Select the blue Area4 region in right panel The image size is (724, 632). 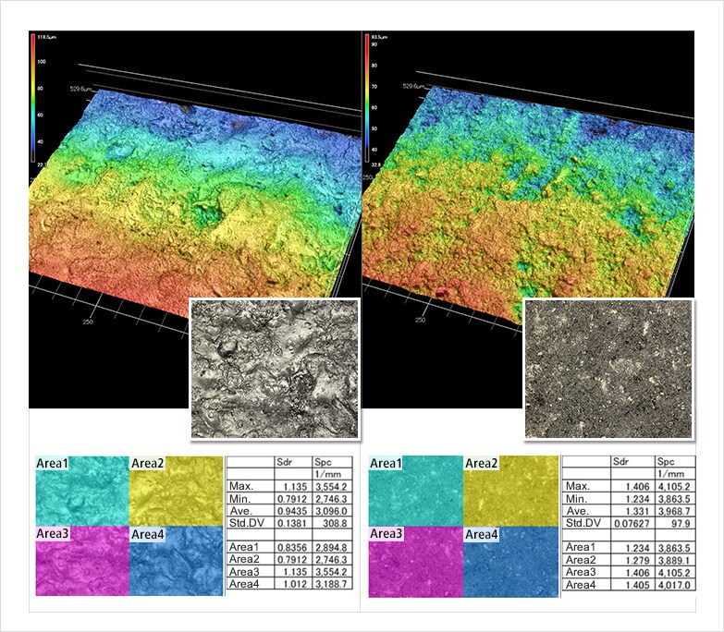tap(509, 562)
